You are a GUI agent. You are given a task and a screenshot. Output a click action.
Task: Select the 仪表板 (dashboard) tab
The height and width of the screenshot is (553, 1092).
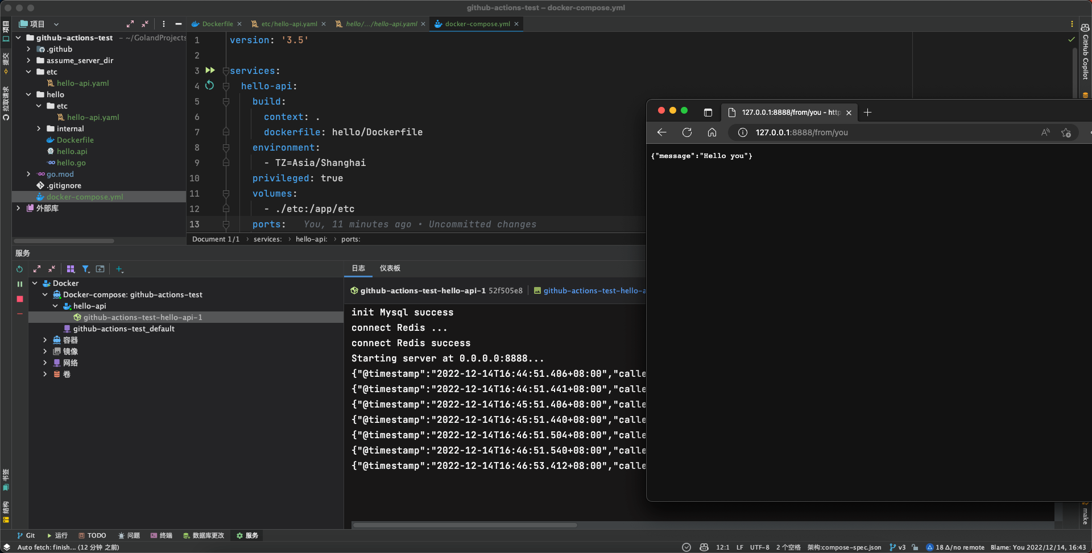(390, 268)
